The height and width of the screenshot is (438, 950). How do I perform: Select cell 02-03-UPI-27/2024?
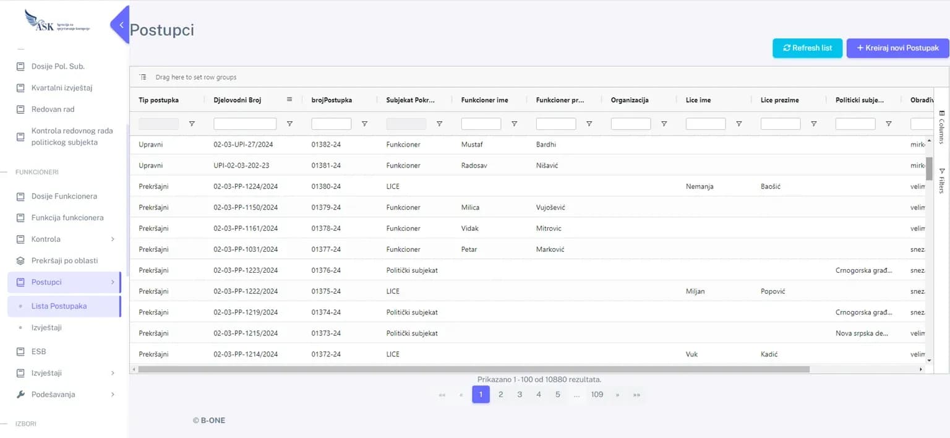(243, 144)
